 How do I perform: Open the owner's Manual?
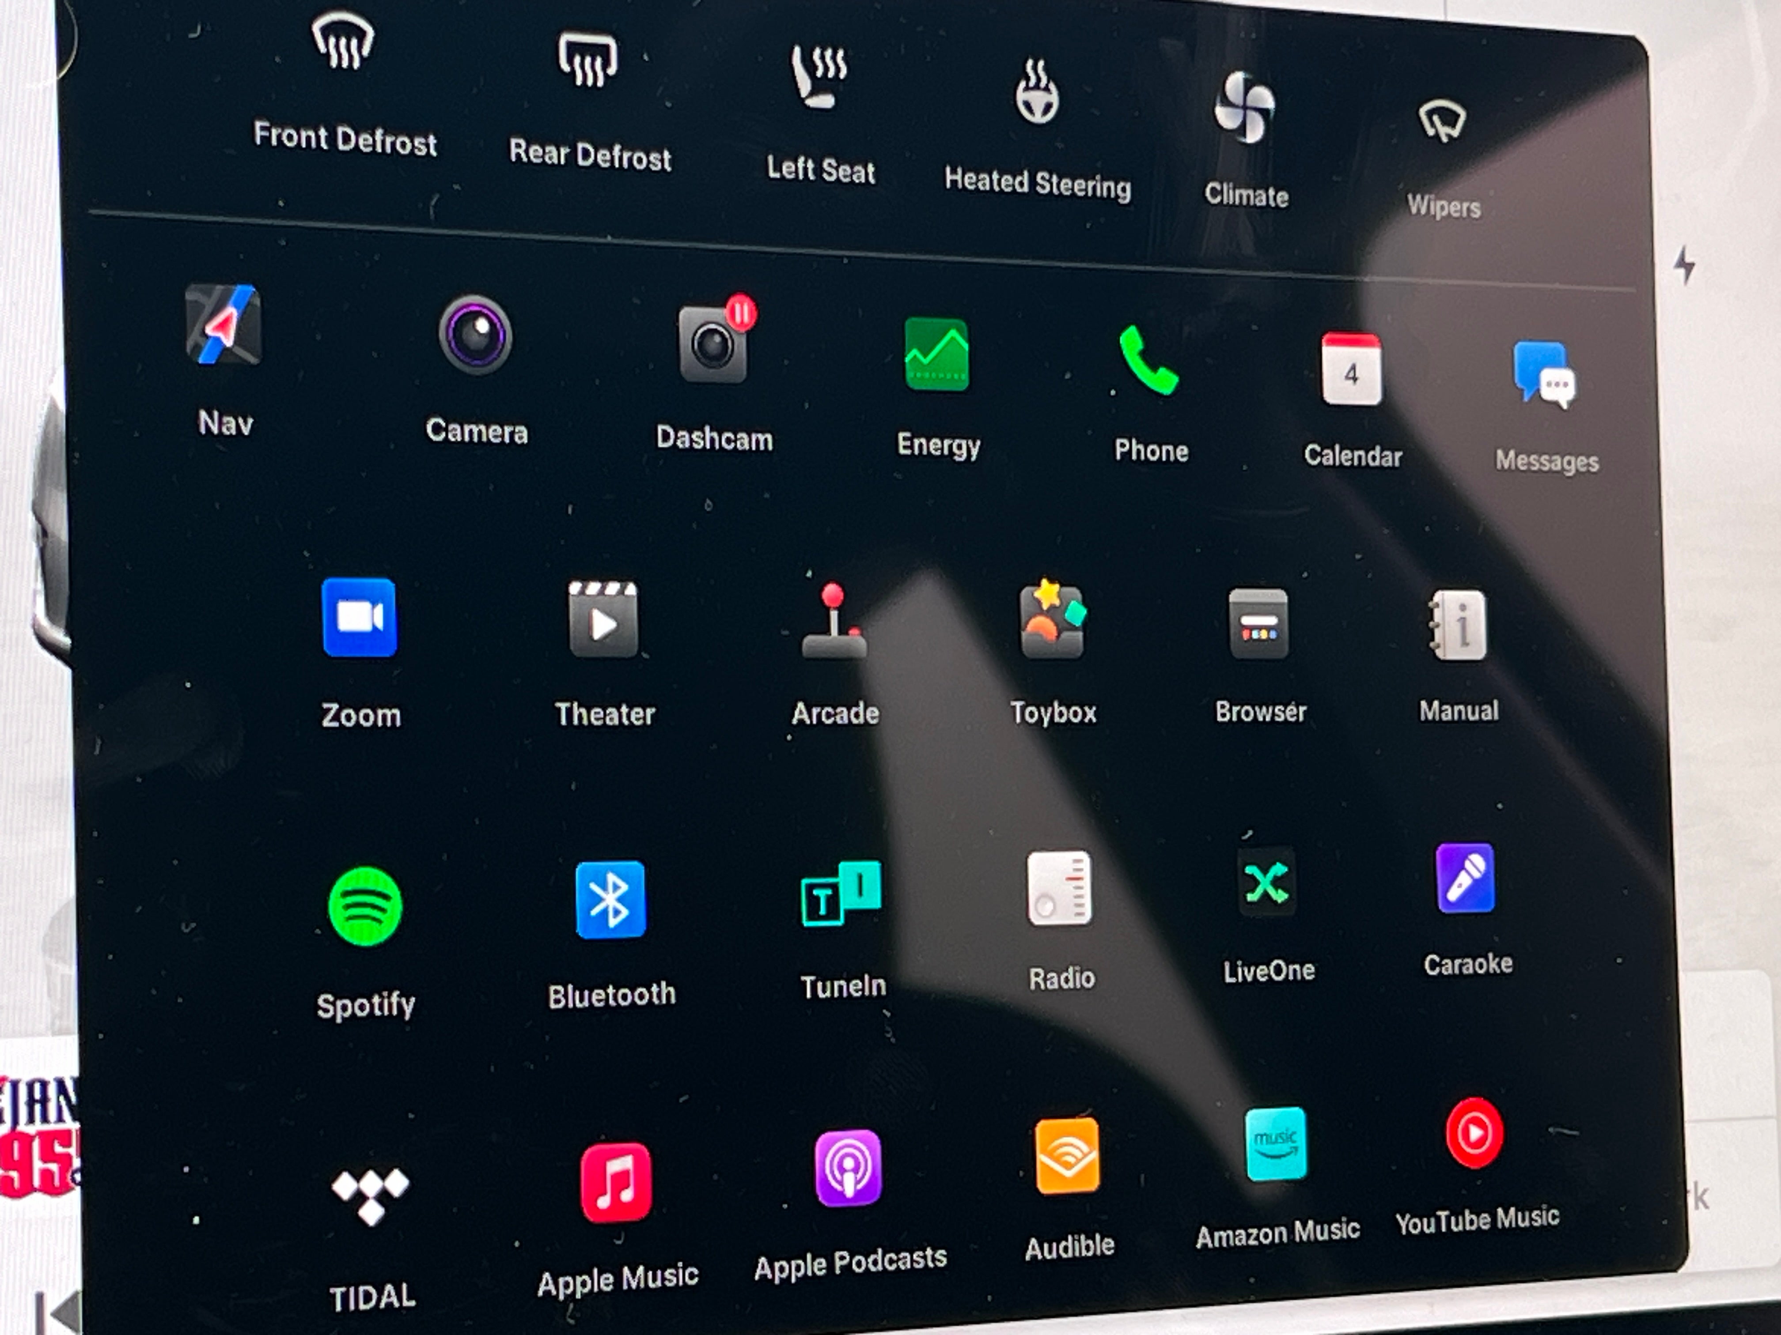click(1458, 625)
